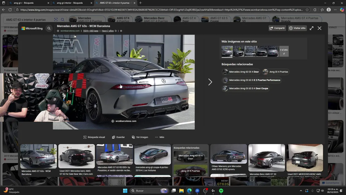Click the Compartir share button
This screenshot has height=195, width=346.
(277, 28)
